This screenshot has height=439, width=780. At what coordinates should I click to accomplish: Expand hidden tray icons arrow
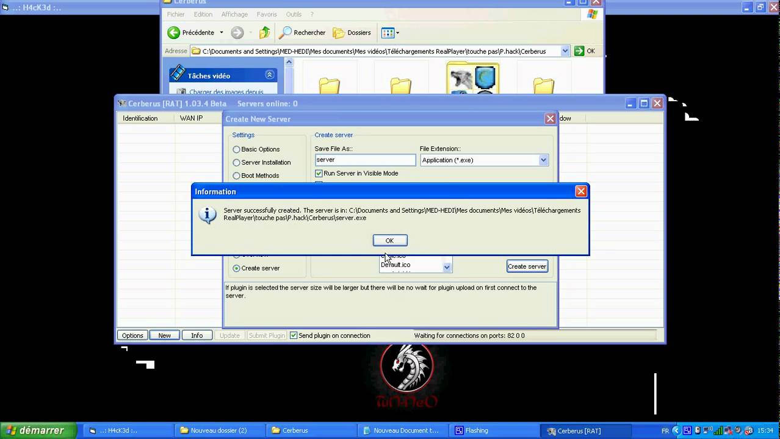(676, 430)
